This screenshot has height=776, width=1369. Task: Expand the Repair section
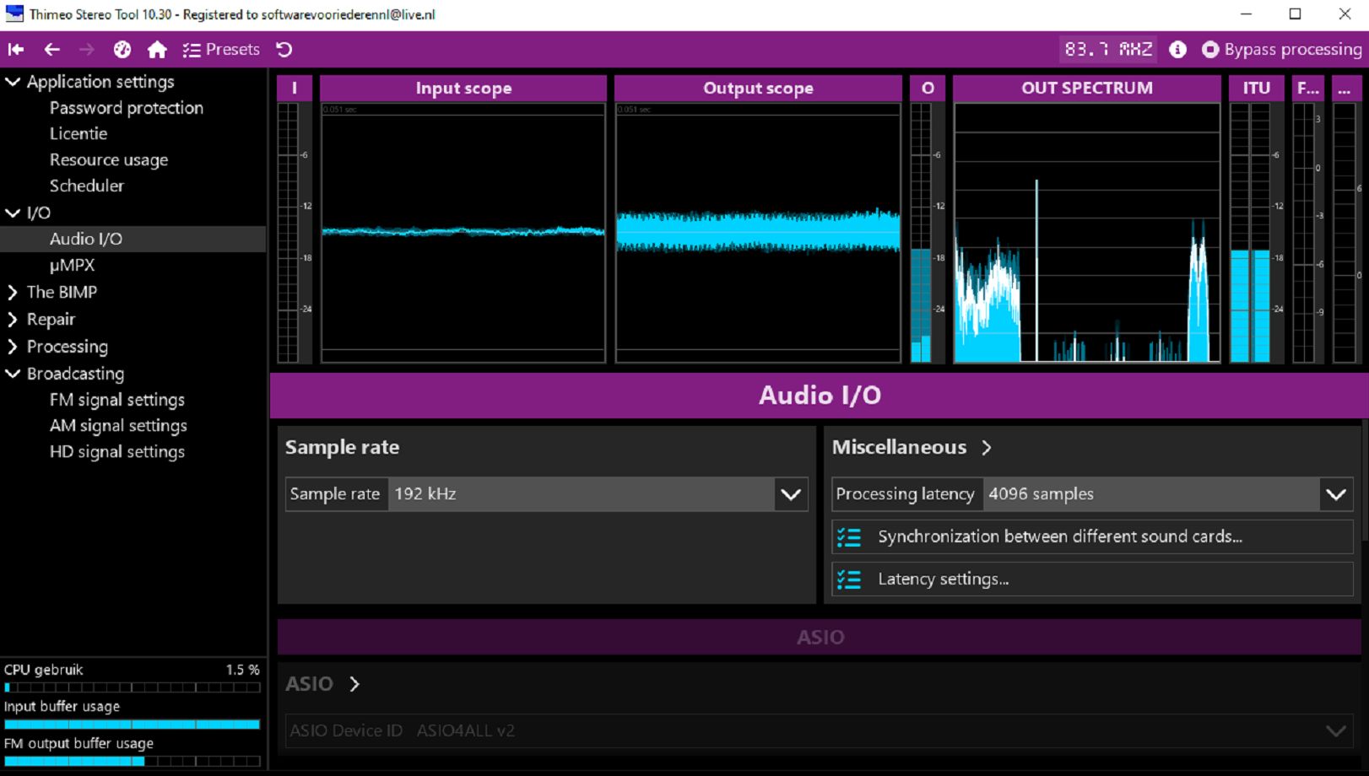click(x=13, y=320)
